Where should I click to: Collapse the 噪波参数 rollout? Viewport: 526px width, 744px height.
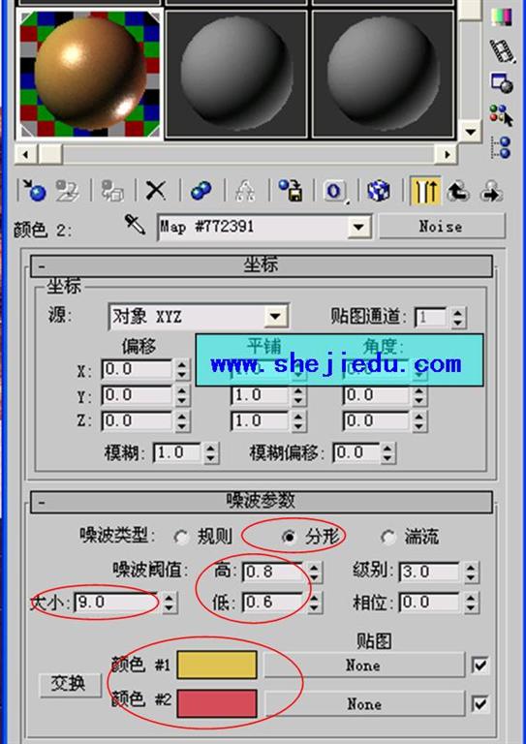pos(262,502)
